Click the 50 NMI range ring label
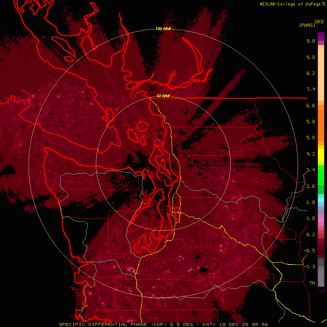The width and height of the screenshot is (327, 327). click(x=163, y=96)
